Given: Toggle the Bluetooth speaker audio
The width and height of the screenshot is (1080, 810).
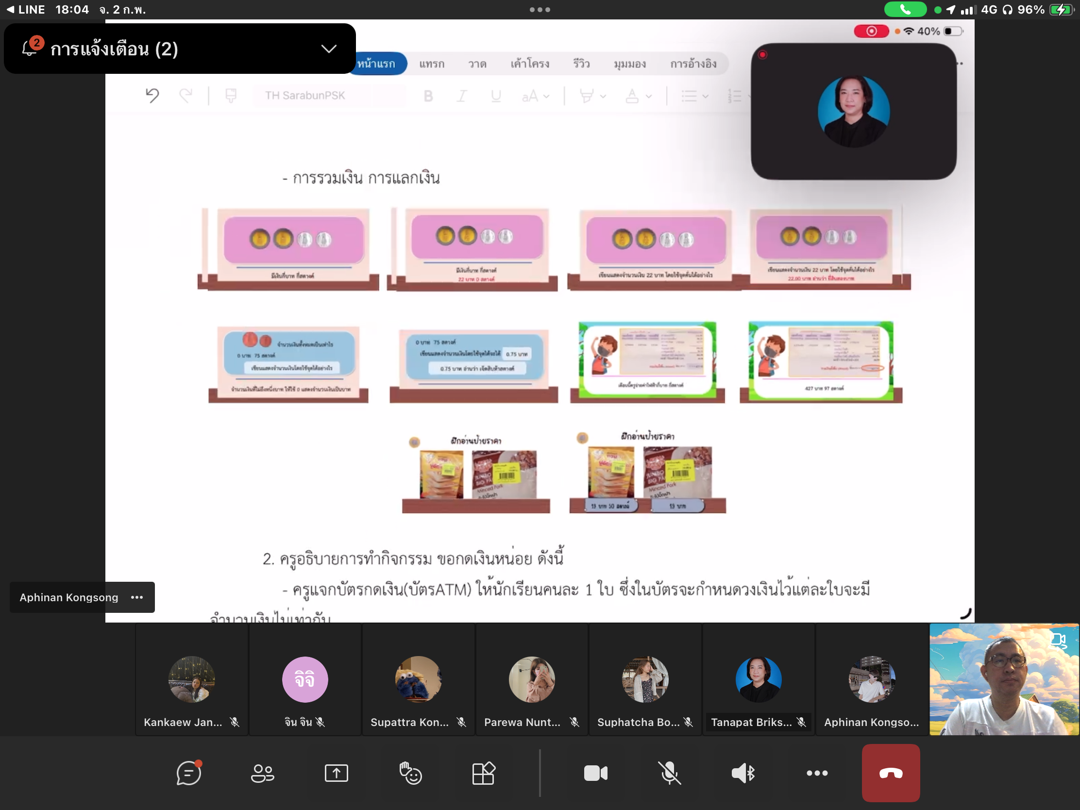Looking at the screenshot, I should 743,773.
